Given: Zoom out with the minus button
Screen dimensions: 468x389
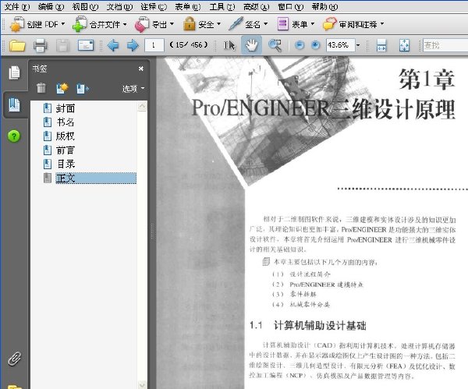Looking at the screenshot, I should (x=300, y=45).
